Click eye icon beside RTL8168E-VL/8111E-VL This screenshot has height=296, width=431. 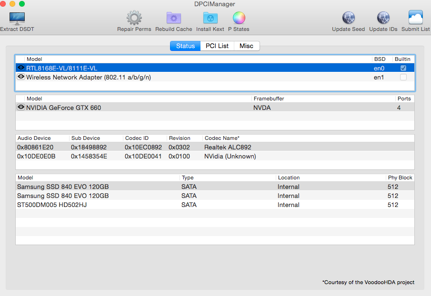point(21,68)
